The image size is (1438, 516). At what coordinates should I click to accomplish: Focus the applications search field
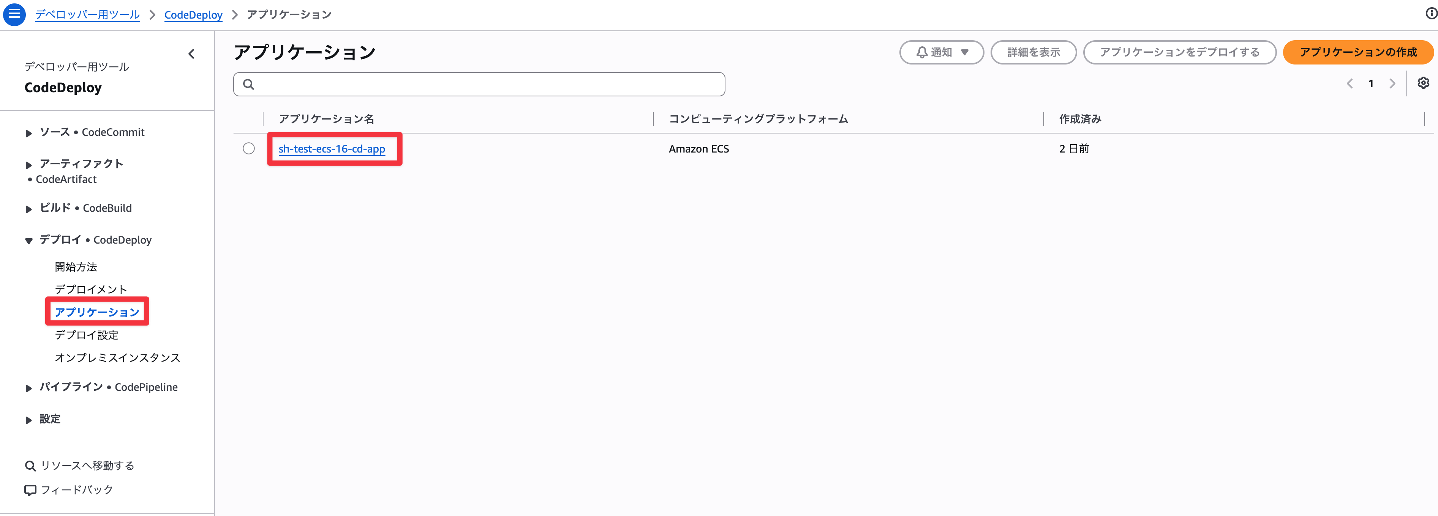(479, 84)
